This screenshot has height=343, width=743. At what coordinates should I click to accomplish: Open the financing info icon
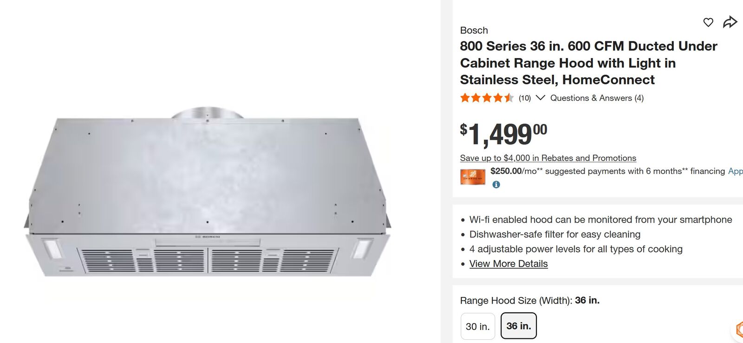tap(496, 185)
